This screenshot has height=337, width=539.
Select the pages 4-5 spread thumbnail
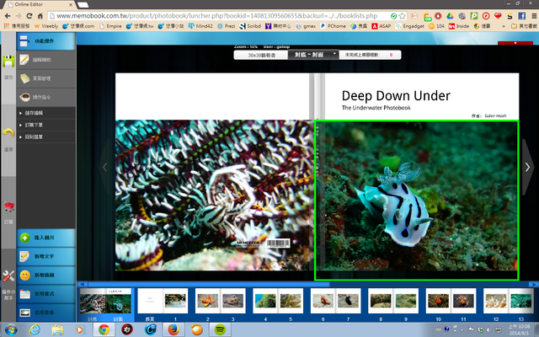(278, 301)
